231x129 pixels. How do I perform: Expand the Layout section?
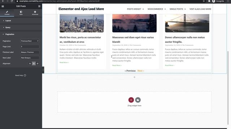(21, 21)
